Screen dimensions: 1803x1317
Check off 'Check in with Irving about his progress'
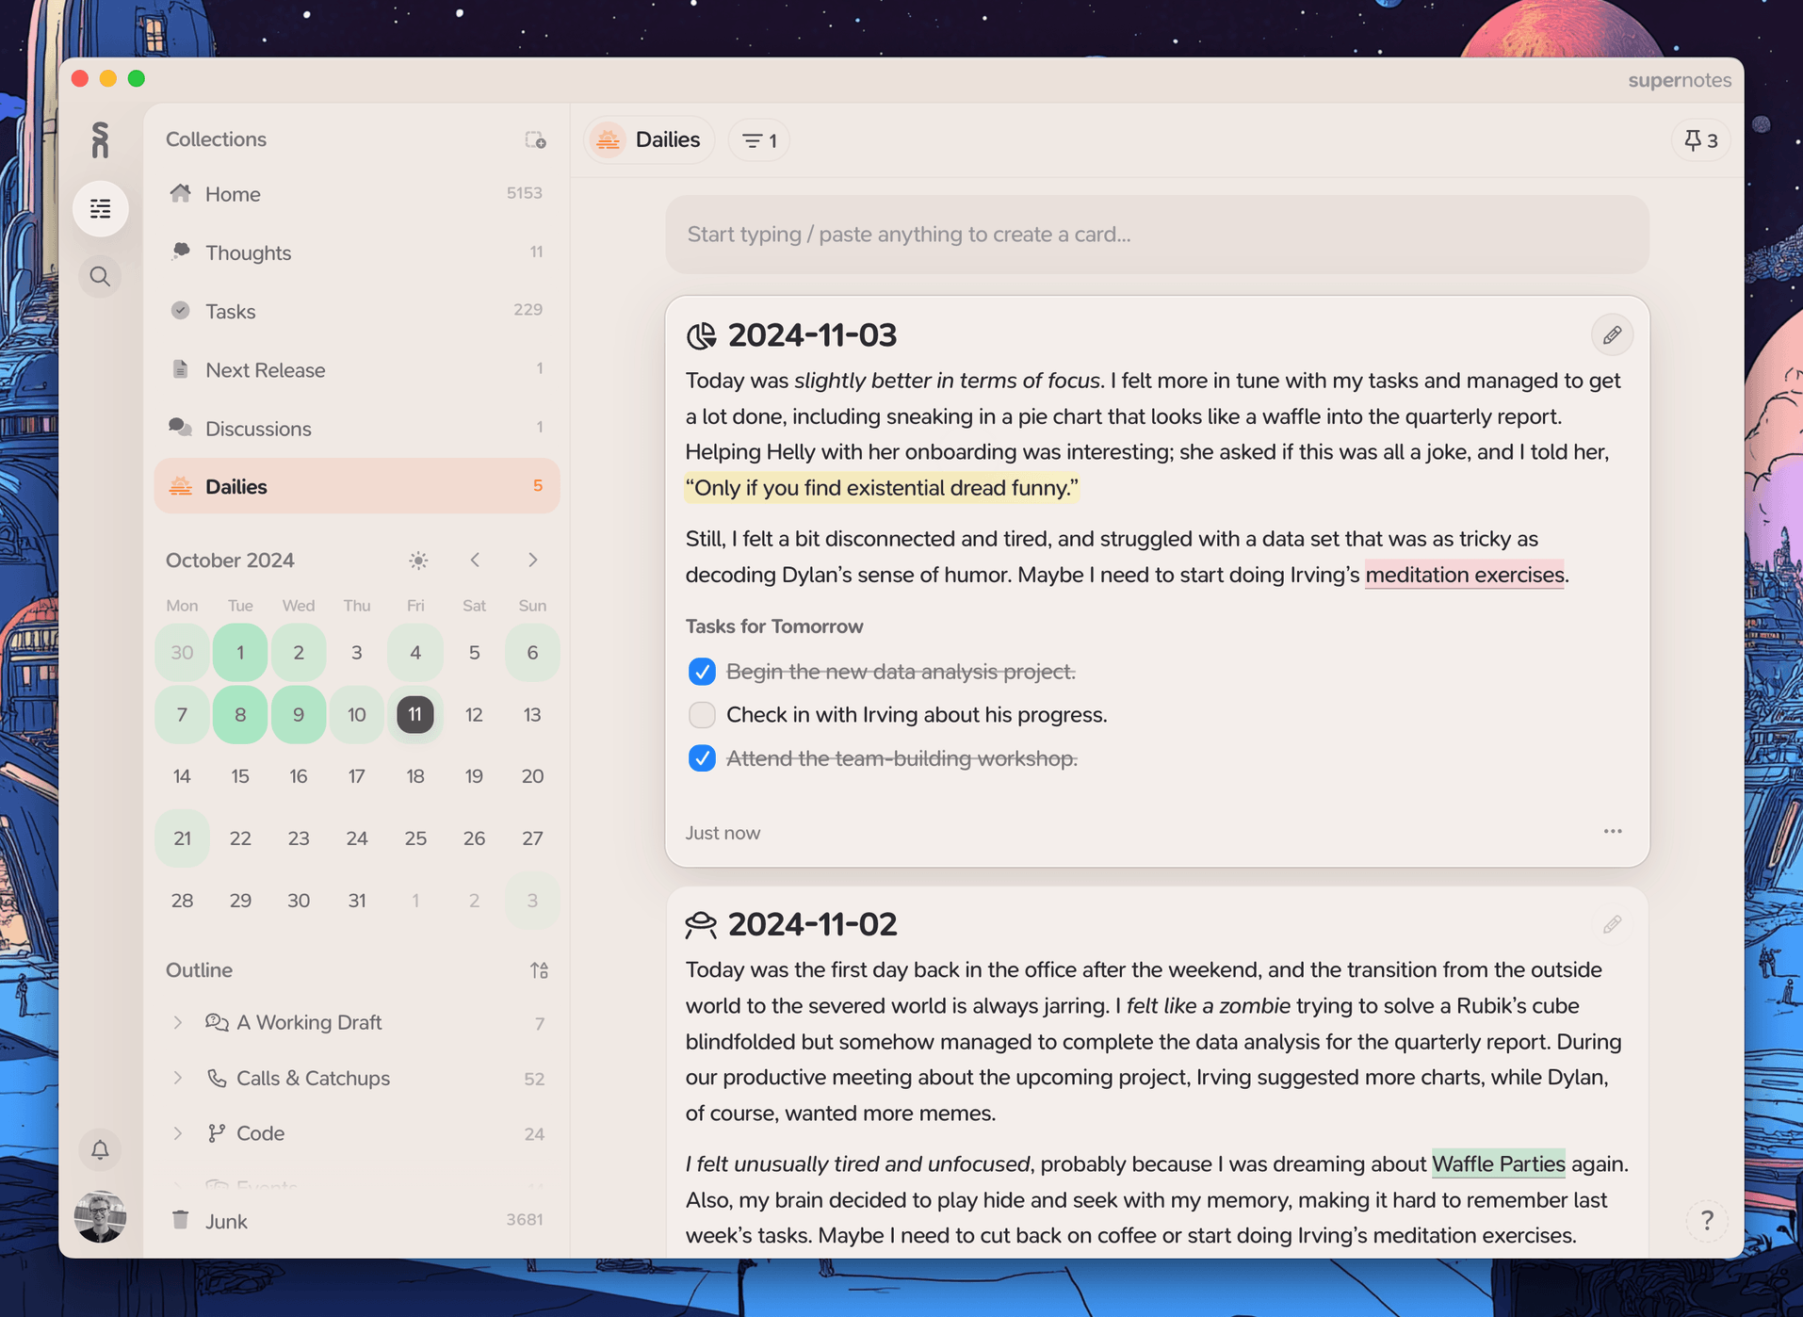702,715
